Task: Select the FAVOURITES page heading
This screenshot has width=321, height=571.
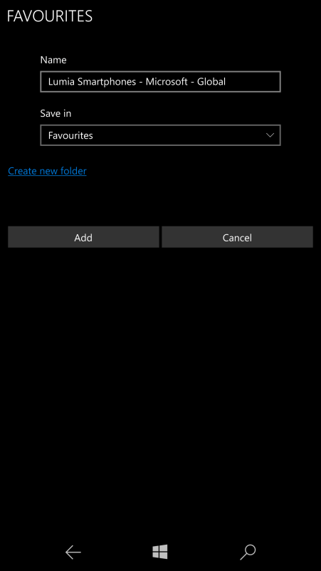Action: 50,16
